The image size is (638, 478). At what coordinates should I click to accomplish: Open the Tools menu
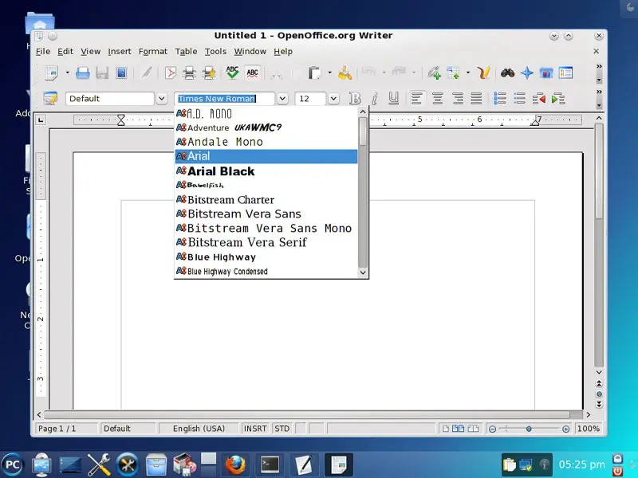(x=215, y=52)
